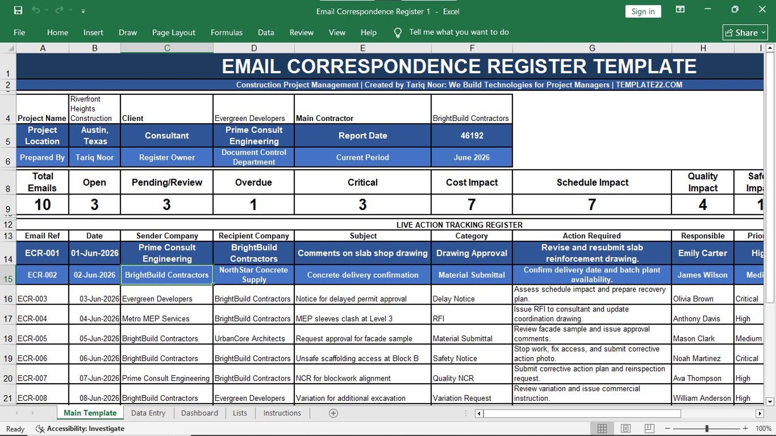This screenshot has width=776, height=436.
Task: Open the Insert ribbon tab
Action: (93, 32)
